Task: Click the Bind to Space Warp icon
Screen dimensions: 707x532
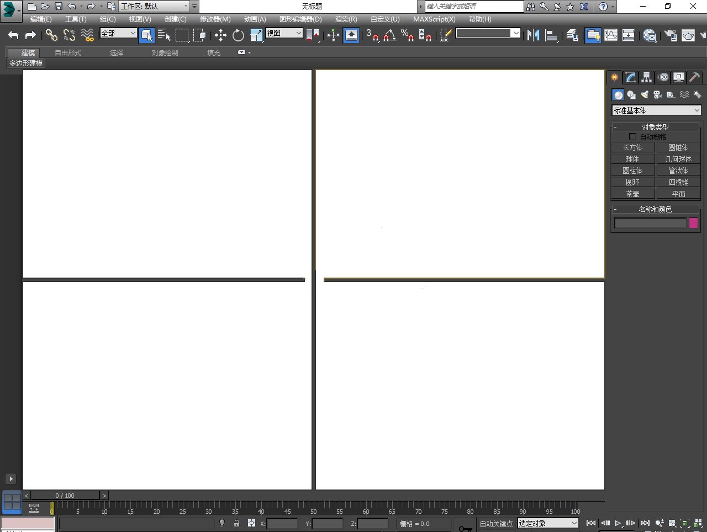Action: tap(87, 35)
